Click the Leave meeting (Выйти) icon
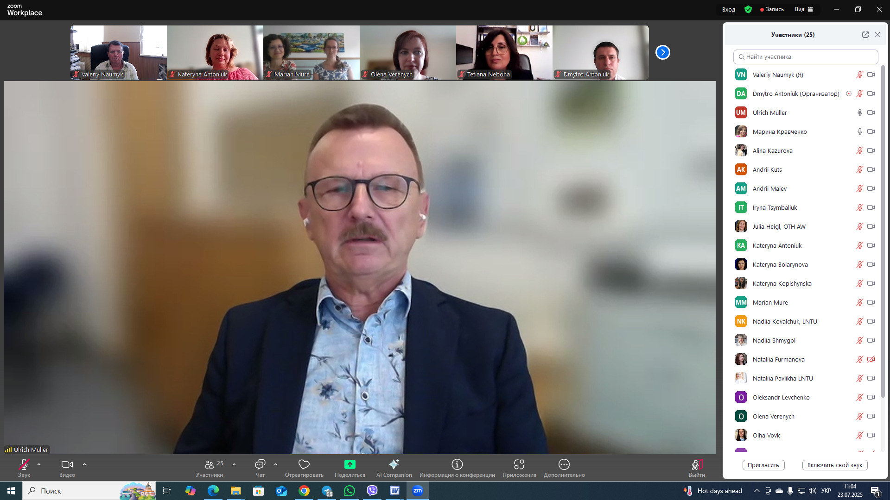890x500 pixels. (697, 464)
